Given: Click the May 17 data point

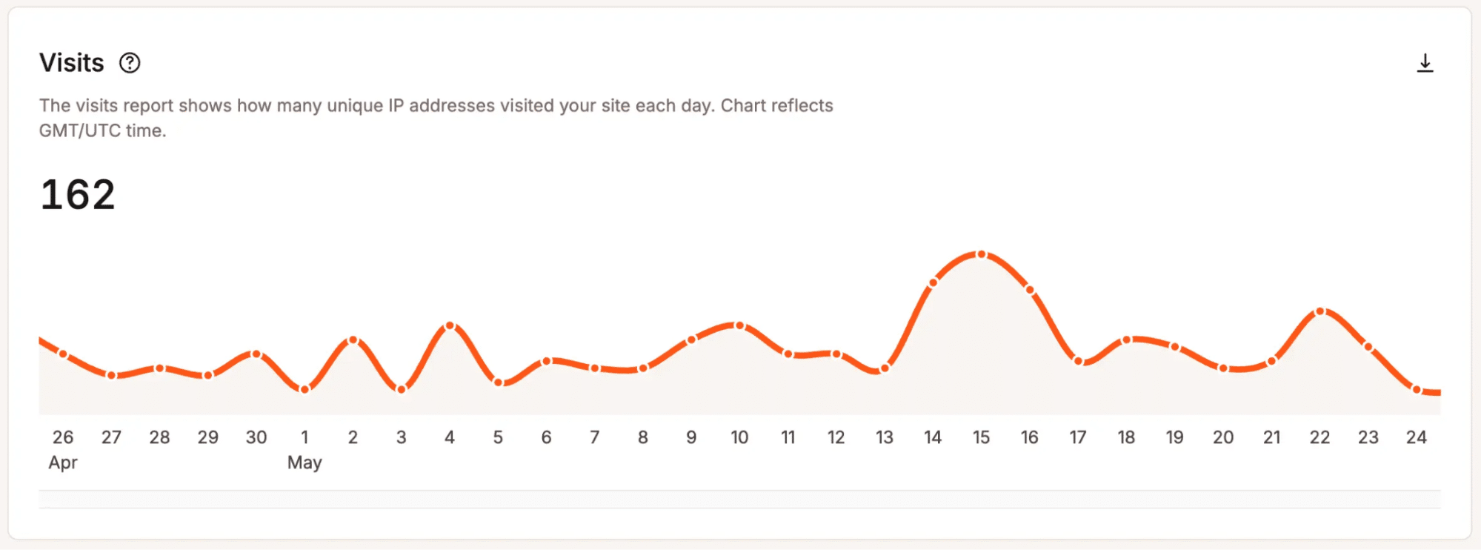Looking at the screenshot, I should coord(1078,360).
